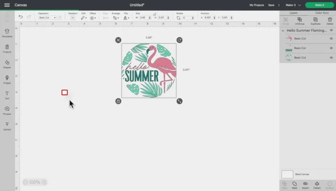Delete the selected layer group

coord(330,21)
